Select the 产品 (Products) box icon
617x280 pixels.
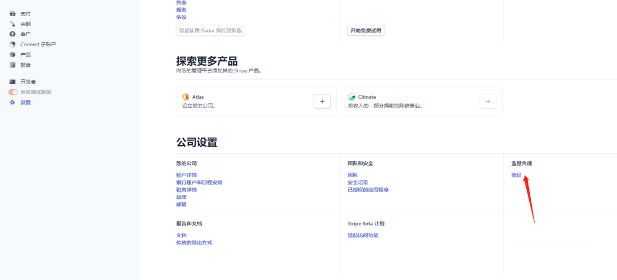click(13, 54)
